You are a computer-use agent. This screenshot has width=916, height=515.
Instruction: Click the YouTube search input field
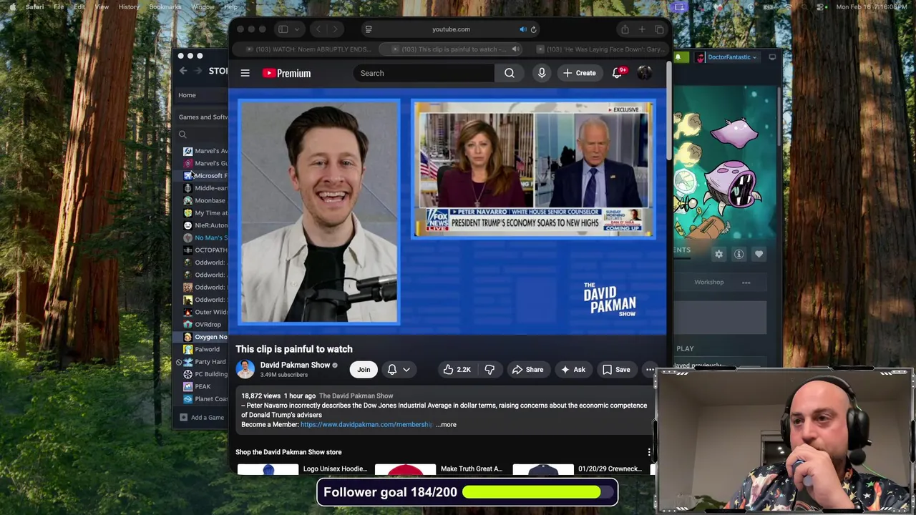(424, 73)
